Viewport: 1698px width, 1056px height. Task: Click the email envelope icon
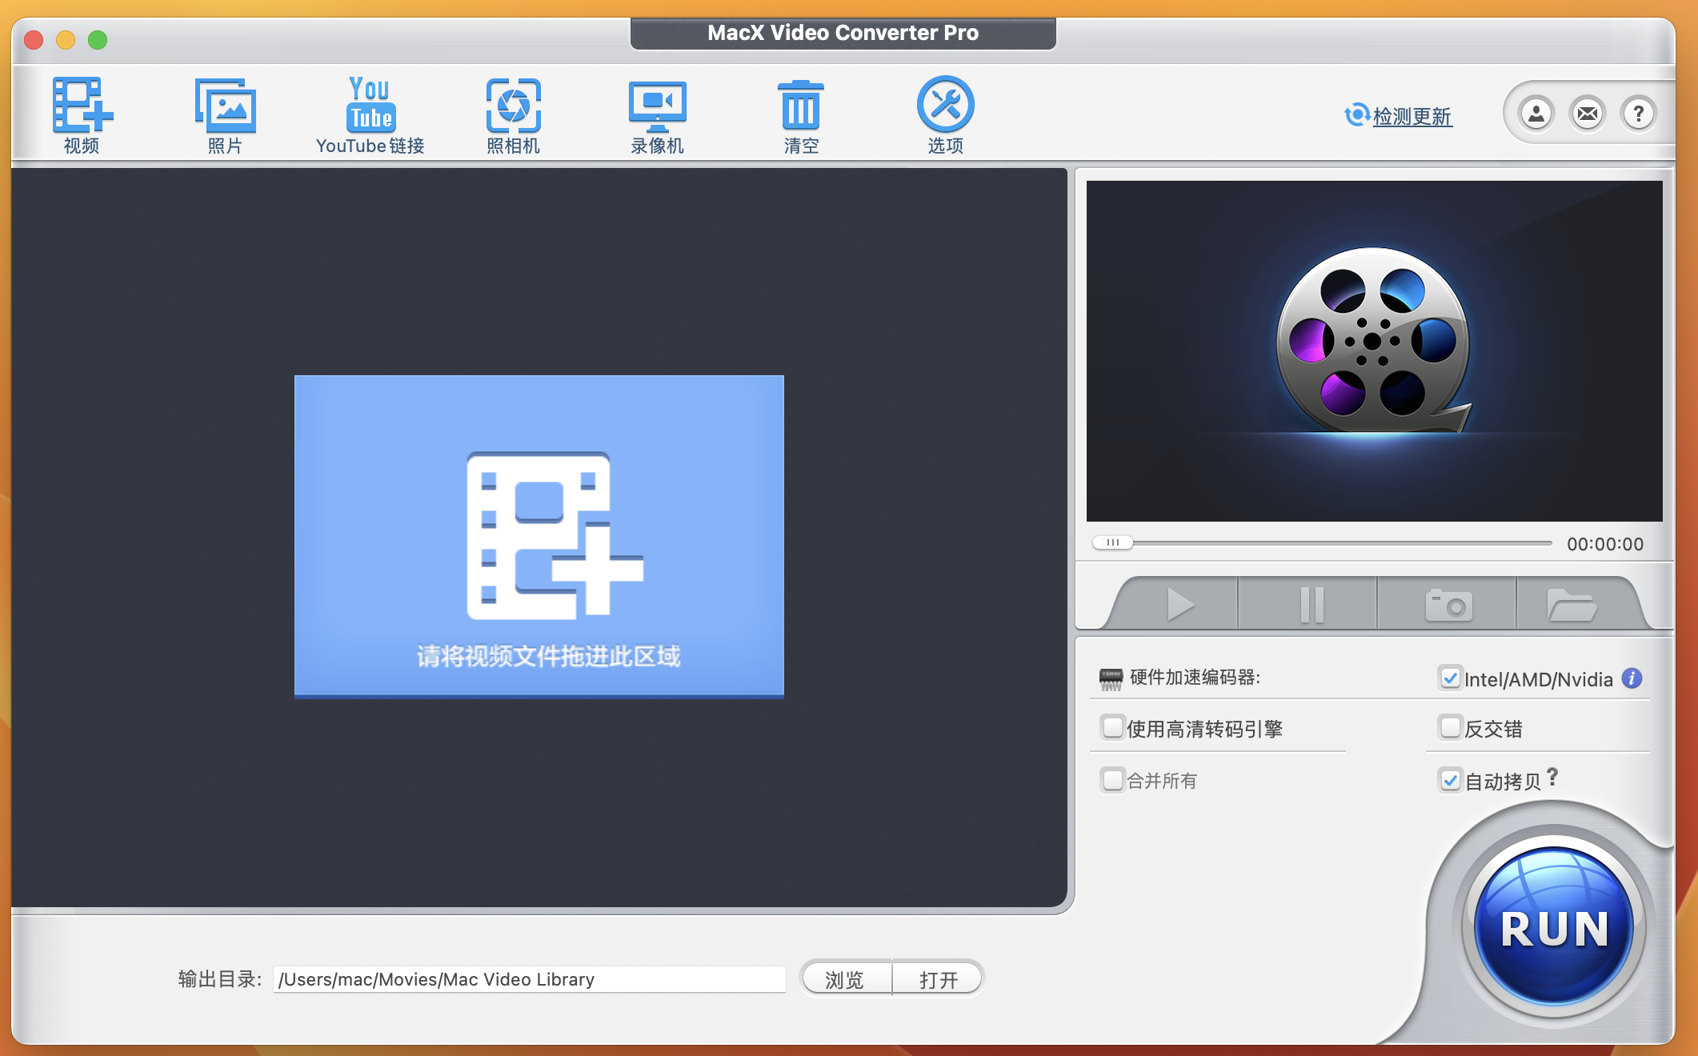pyautogui.click(x=1587, y=114)
